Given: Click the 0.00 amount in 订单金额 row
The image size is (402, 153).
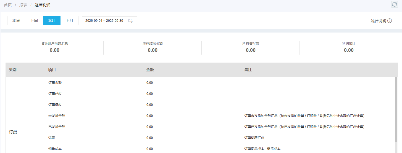Looking at the screenshot, I should point(149,83).
